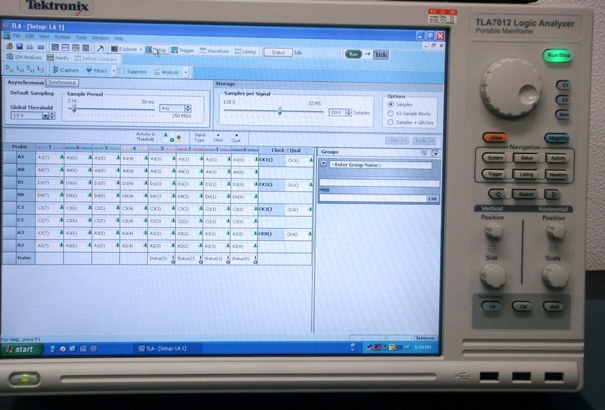Click the Suppress toolbar icon
This screenshot has height=410, width=605.
tap(122, 71)
